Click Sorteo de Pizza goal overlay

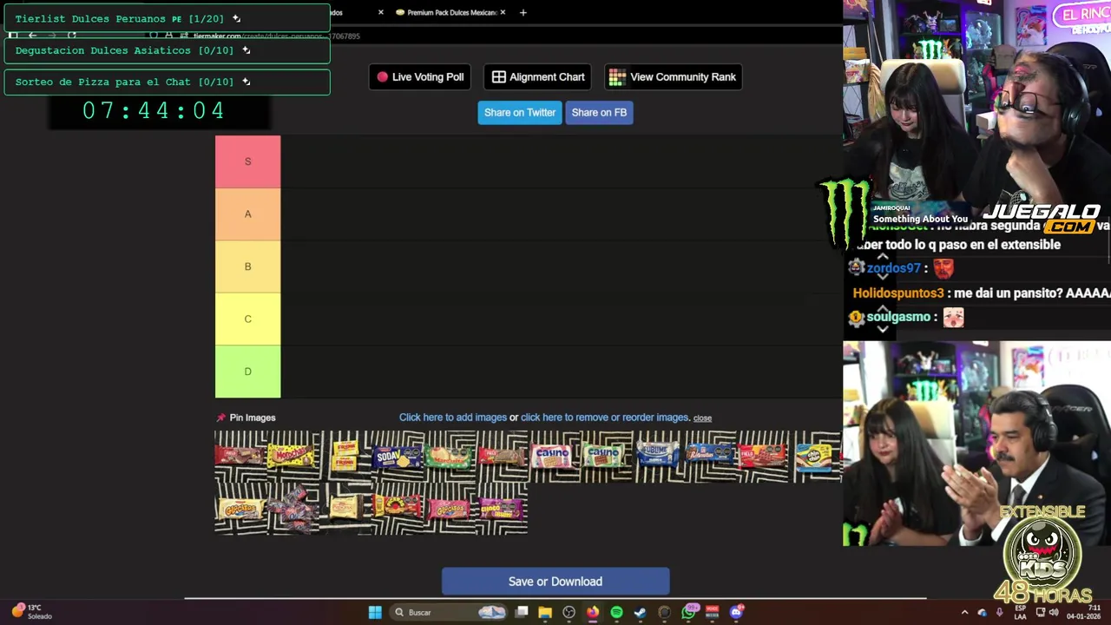[x=167, y=82]
